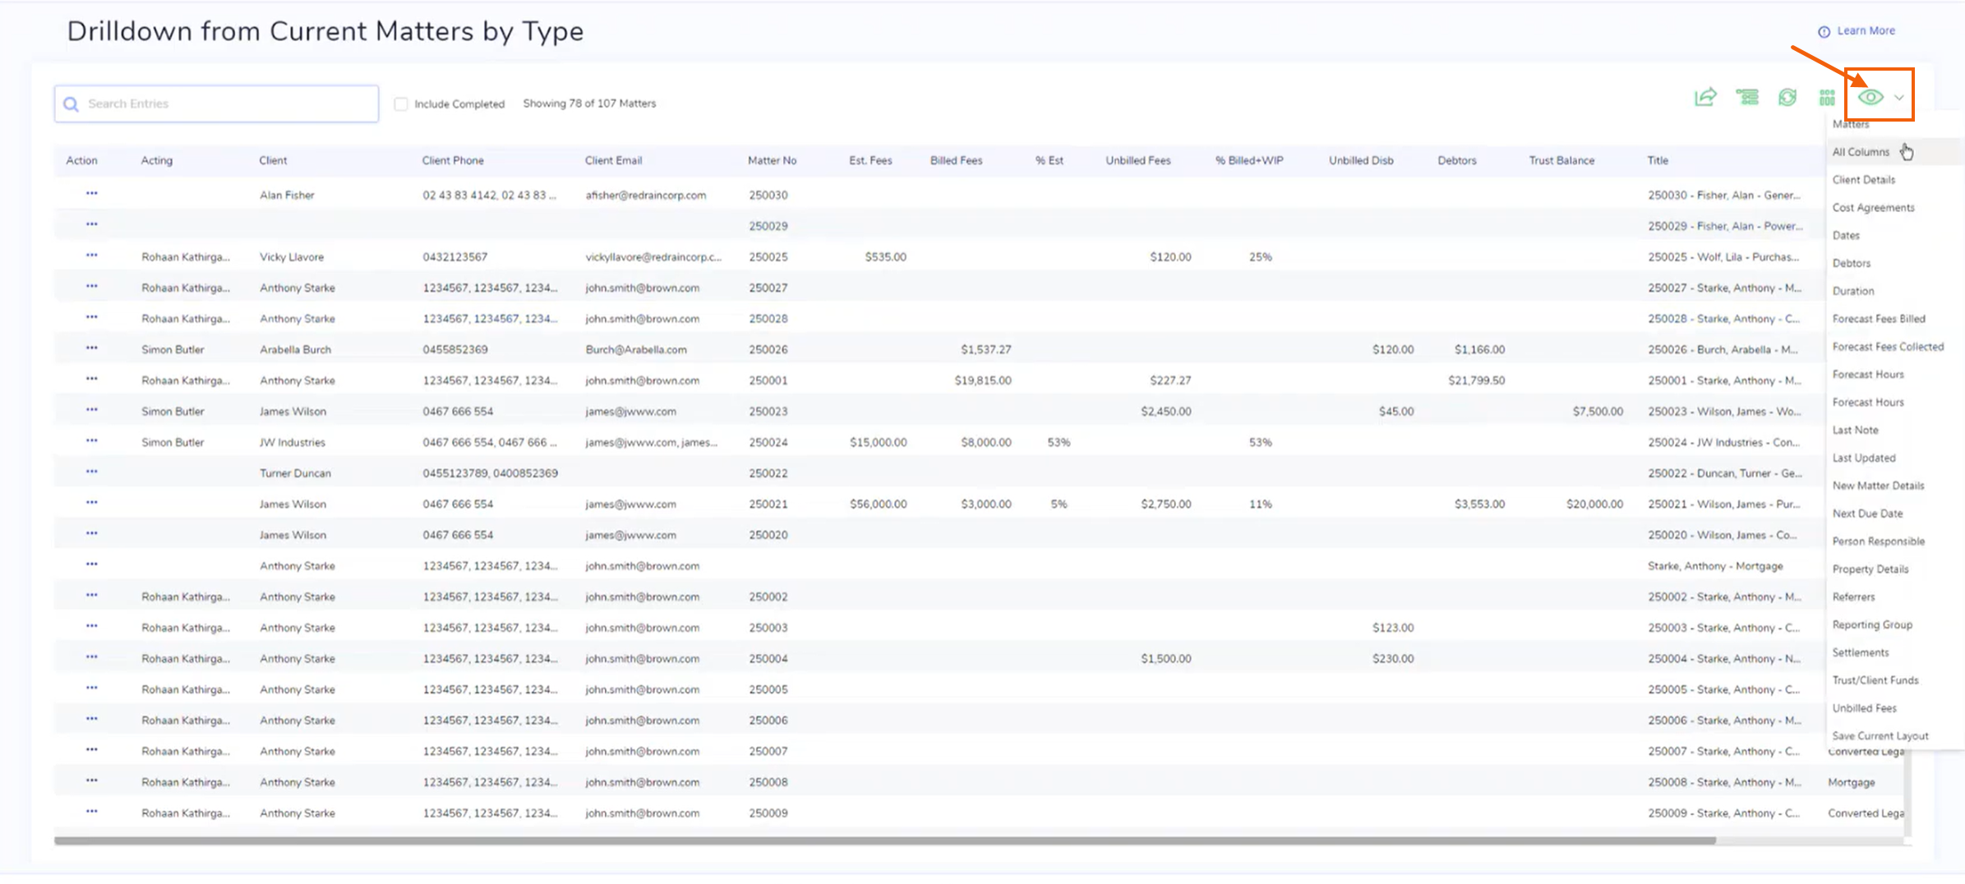Image resolution: width=1965 pixels, height=884 pixels.
Task: Click the export/share icon in the toolbar
Action: pyautogui.click(x=1705, y=98)
